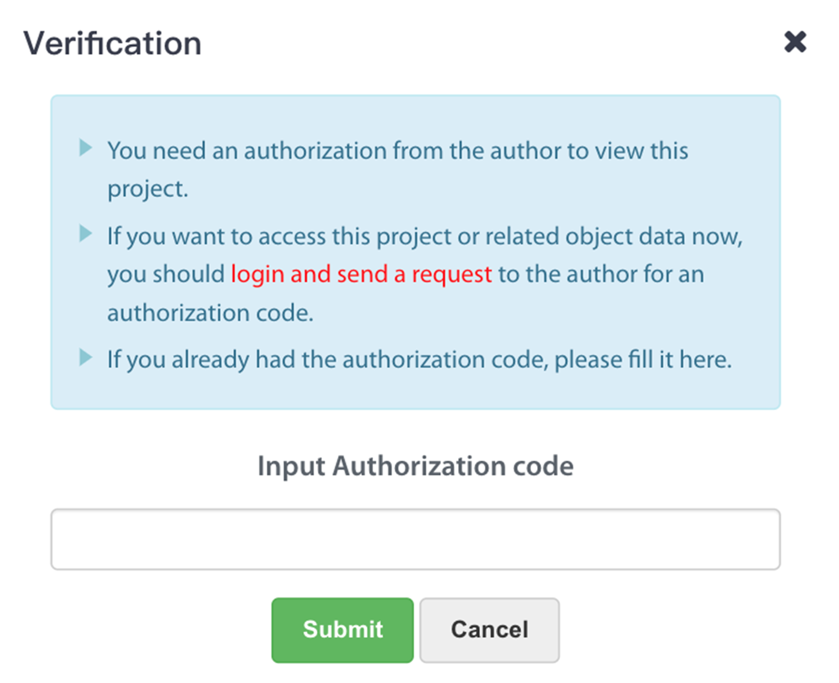Click the arrow bullet beside "You need an authorization"

86,148
